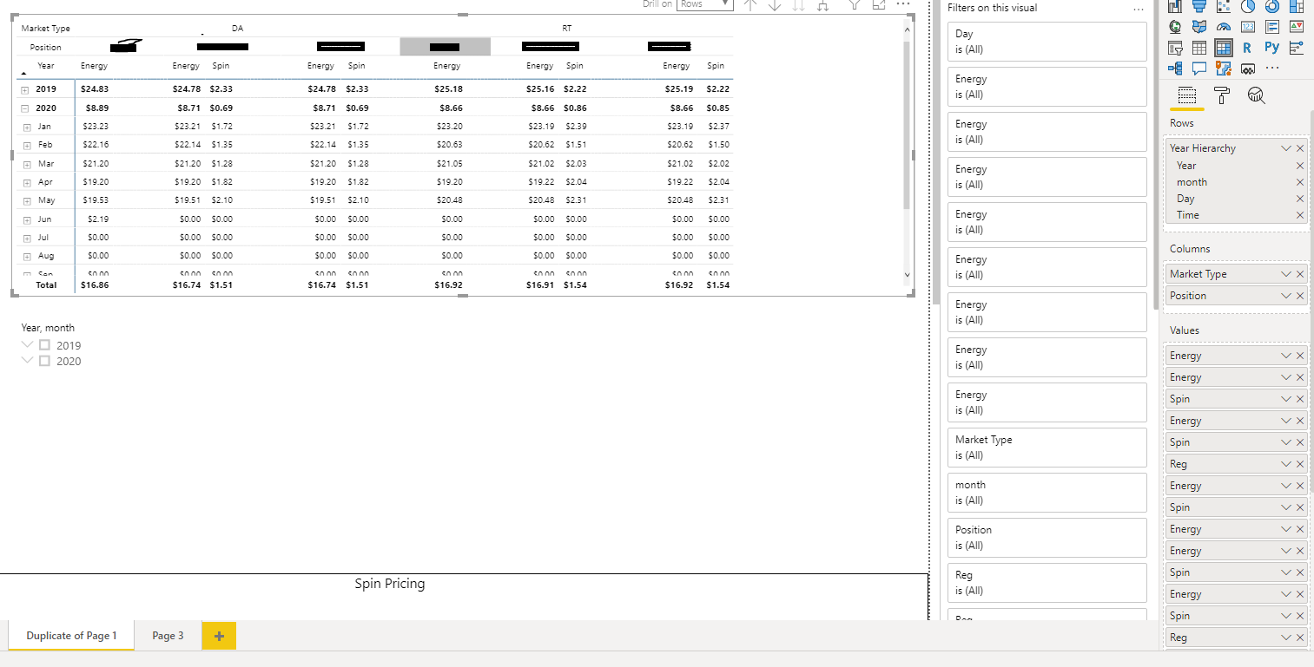Image resolution: width=1314 pixels, height=667 pixels.
Task: Collapse the 2020 row in matrix
Action: (26, 108)
